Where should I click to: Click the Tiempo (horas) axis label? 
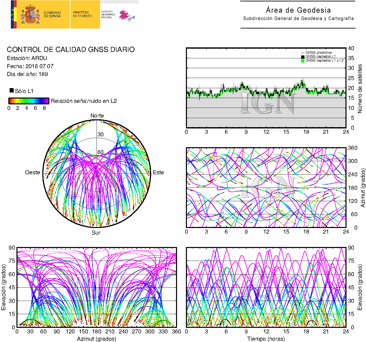point(266,339)
